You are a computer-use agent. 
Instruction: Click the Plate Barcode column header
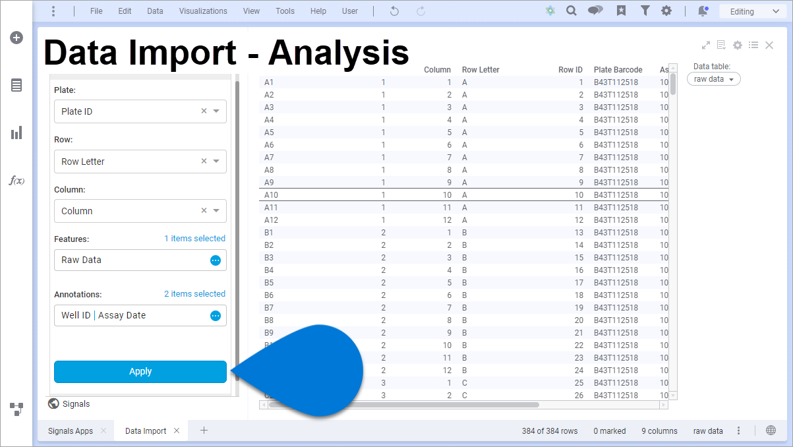618,70
